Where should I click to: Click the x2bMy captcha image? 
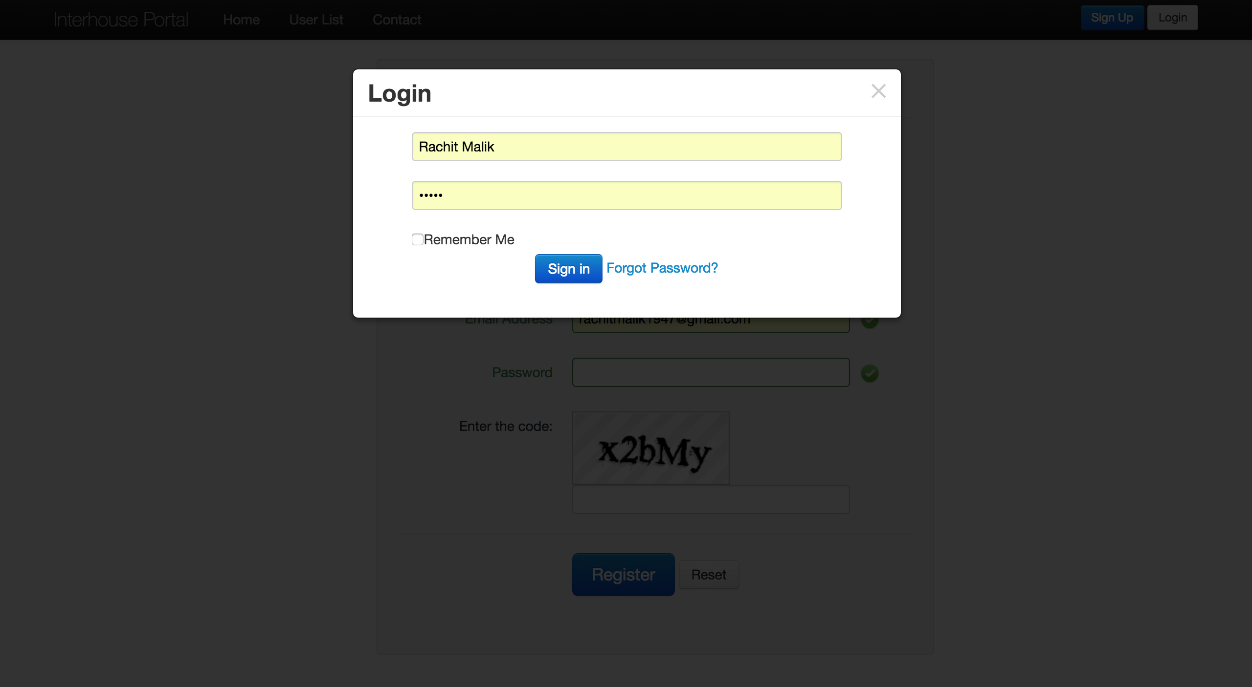(x=650, y=448)
